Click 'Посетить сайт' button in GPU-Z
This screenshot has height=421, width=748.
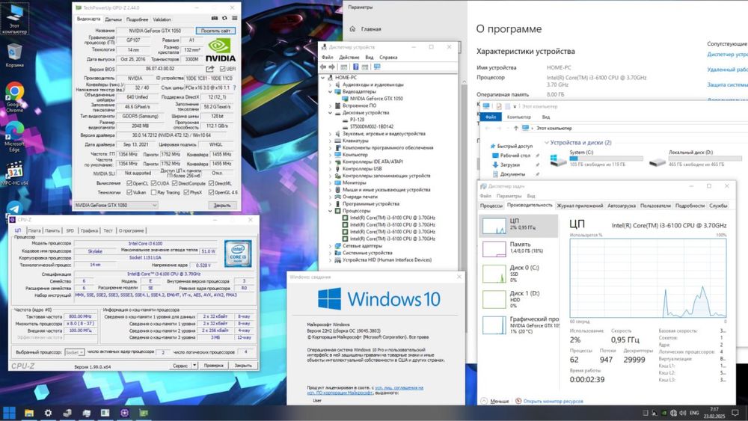pyautogui.click(x=215, y=31)
